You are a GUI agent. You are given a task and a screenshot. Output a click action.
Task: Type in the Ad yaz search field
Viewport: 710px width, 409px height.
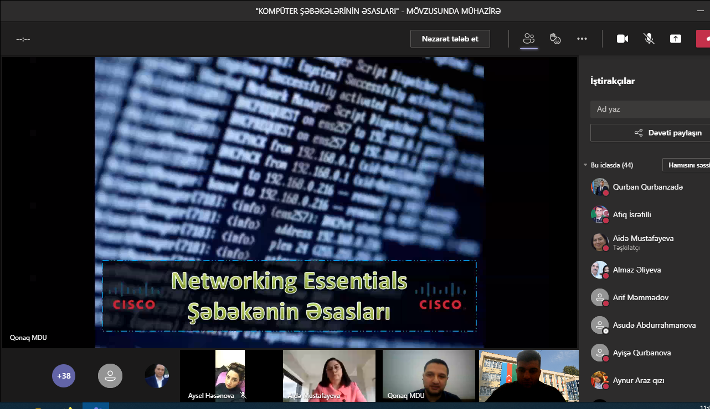[650, 109]
